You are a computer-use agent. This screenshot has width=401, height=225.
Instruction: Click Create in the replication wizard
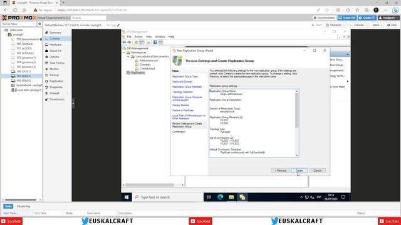point(299,171)
